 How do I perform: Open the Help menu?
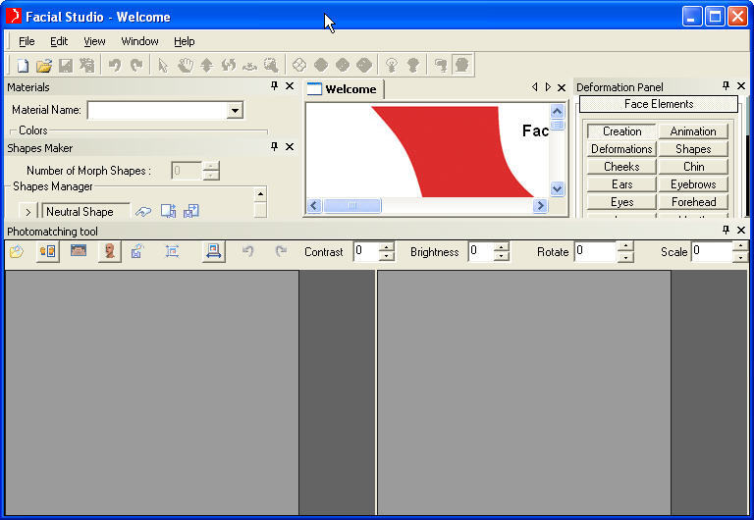coord(185,41)
